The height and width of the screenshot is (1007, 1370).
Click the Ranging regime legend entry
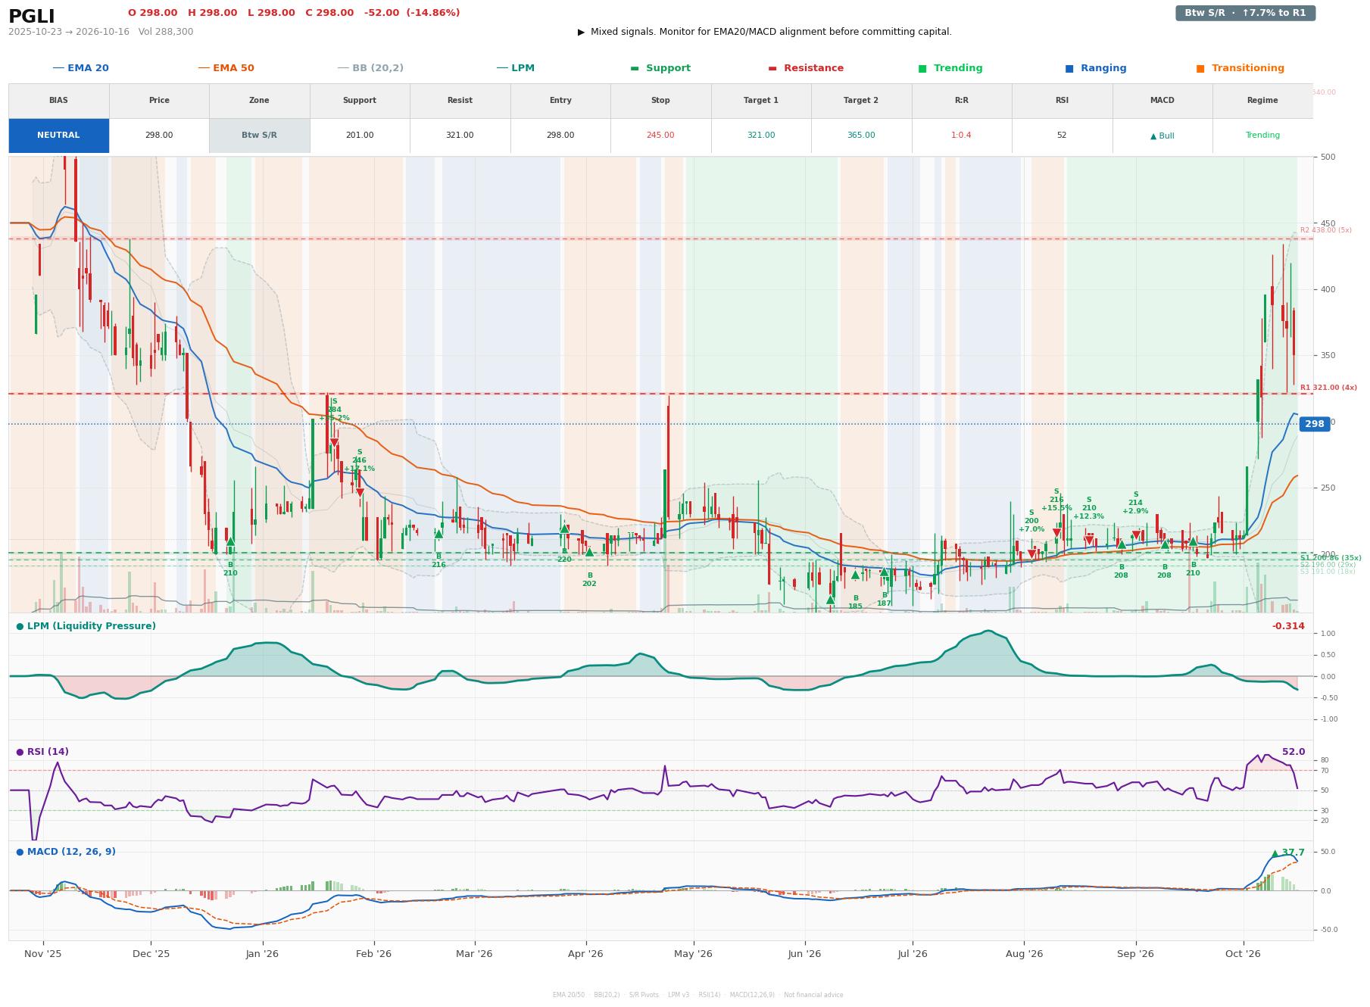pyautogui.click(x=1096, y=68)
